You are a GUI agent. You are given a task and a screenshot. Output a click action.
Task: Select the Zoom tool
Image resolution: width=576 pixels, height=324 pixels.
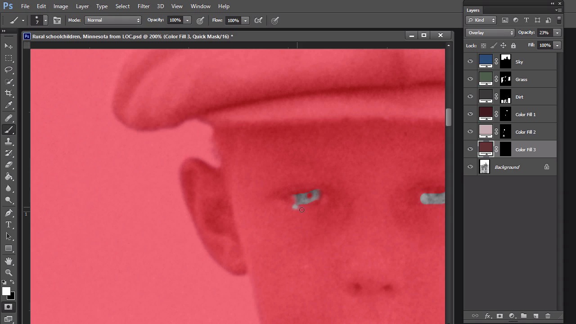pyautogui.click(x=9, y=273)
